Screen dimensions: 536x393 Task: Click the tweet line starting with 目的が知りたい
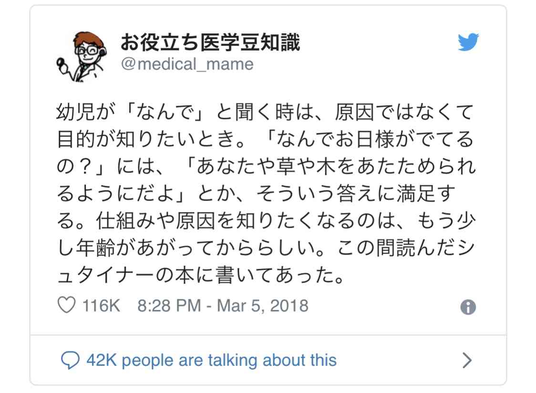point(265,139)
